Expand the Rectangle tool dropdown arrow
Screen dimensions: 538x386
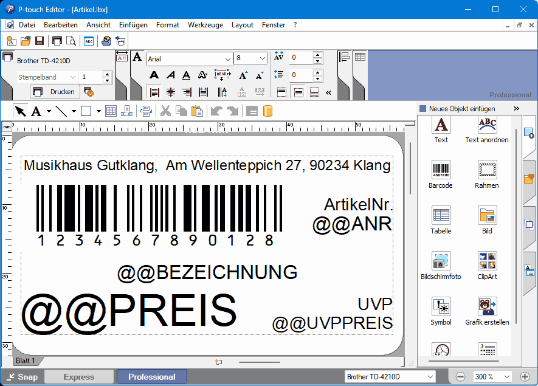point(98,111)
